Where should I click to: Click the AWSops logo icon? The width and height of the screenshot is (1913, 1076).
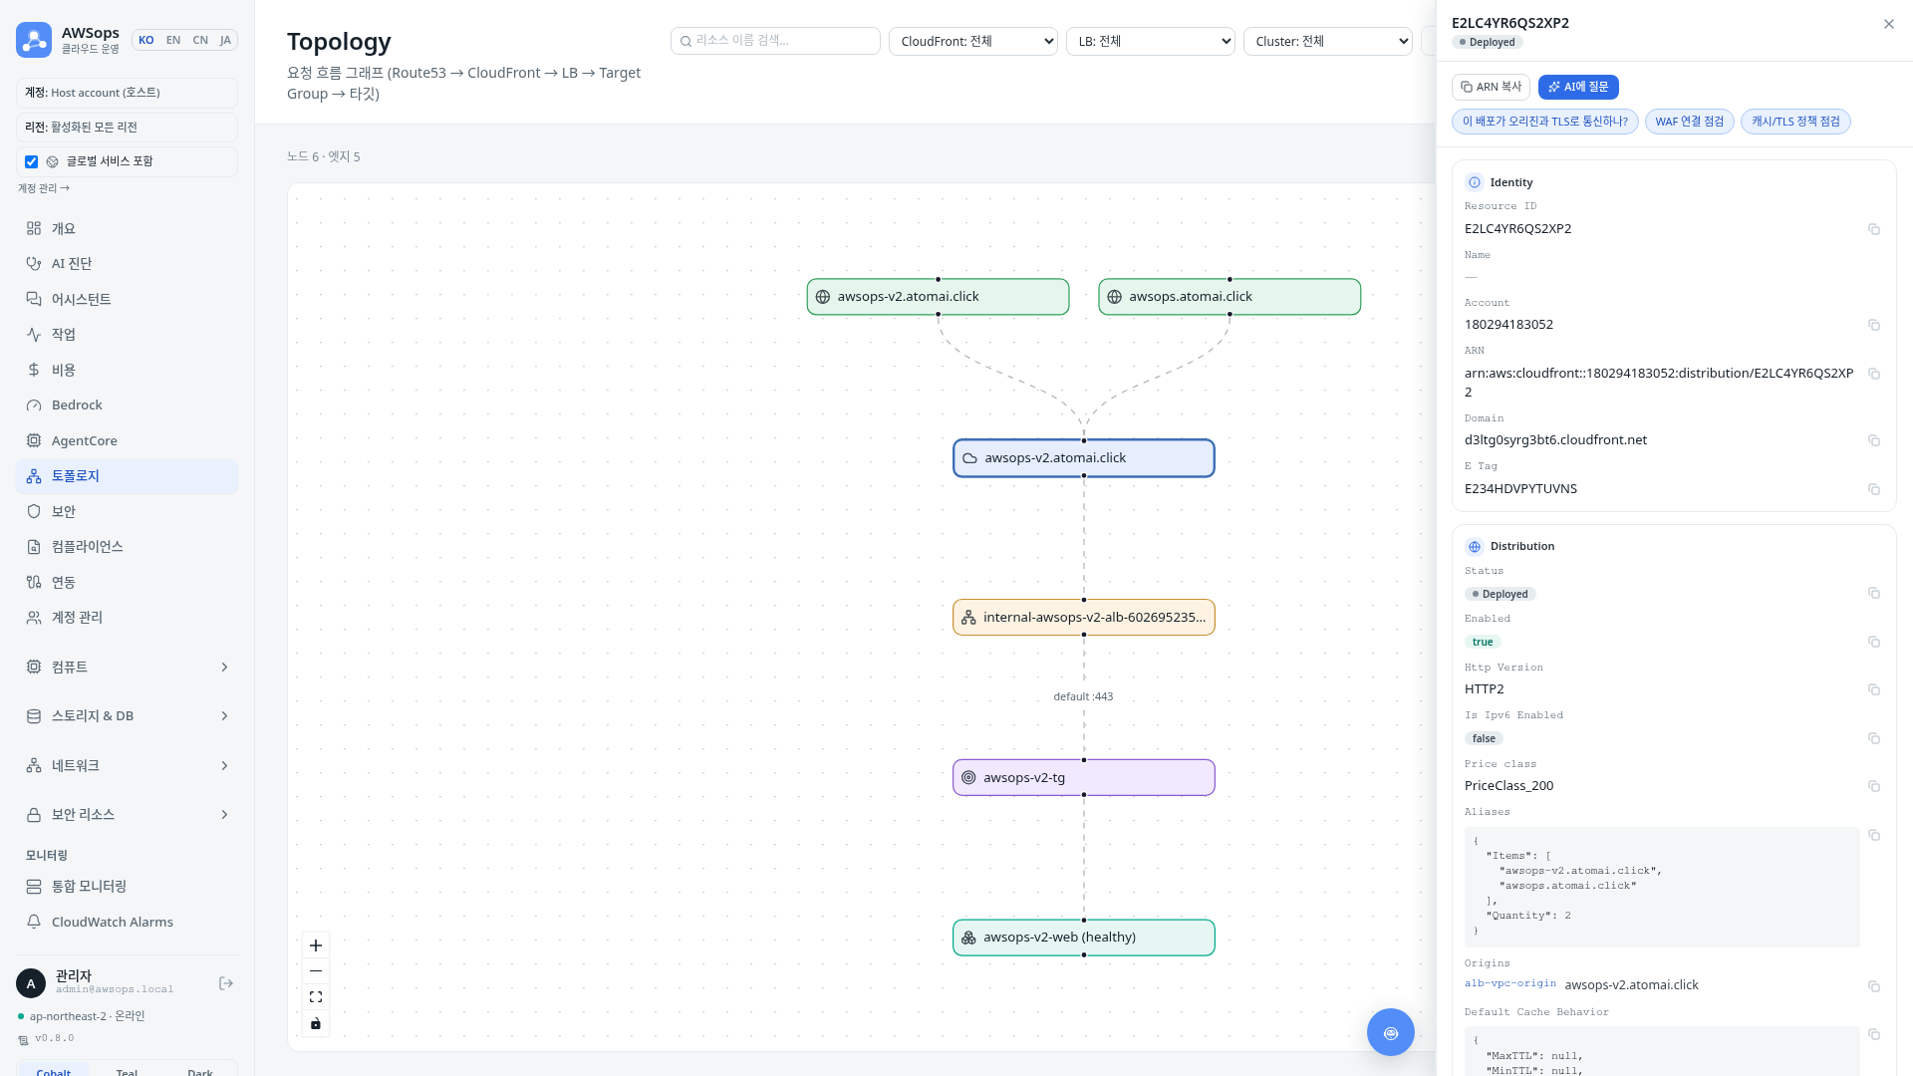(34, 40)
